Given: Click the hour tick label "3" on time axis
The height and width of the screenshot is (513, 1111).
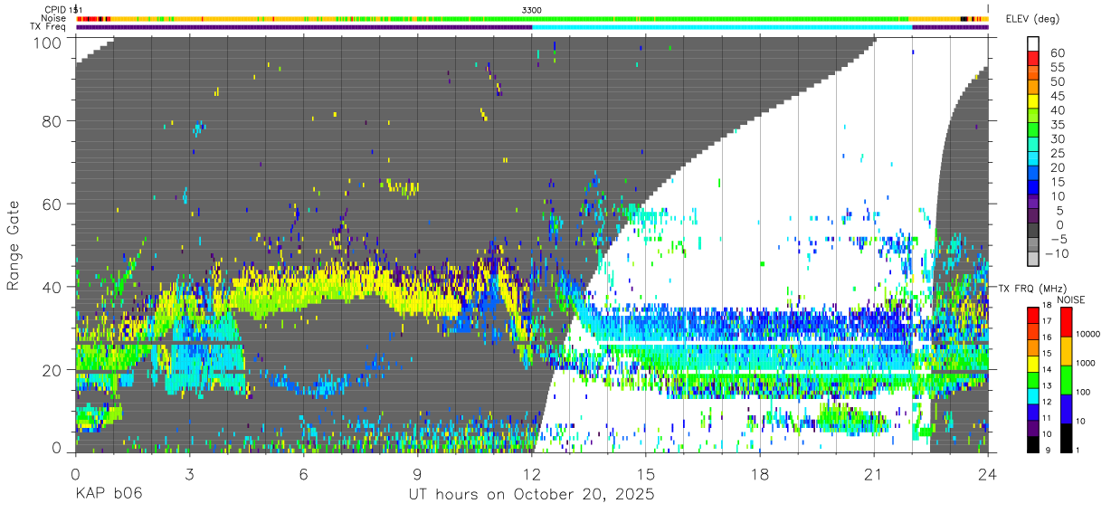Looking at the screenshot, I should click(189, 473).
